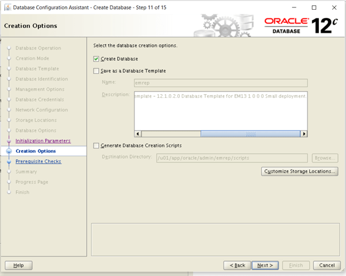Click the template Name input field

(220, 83)
